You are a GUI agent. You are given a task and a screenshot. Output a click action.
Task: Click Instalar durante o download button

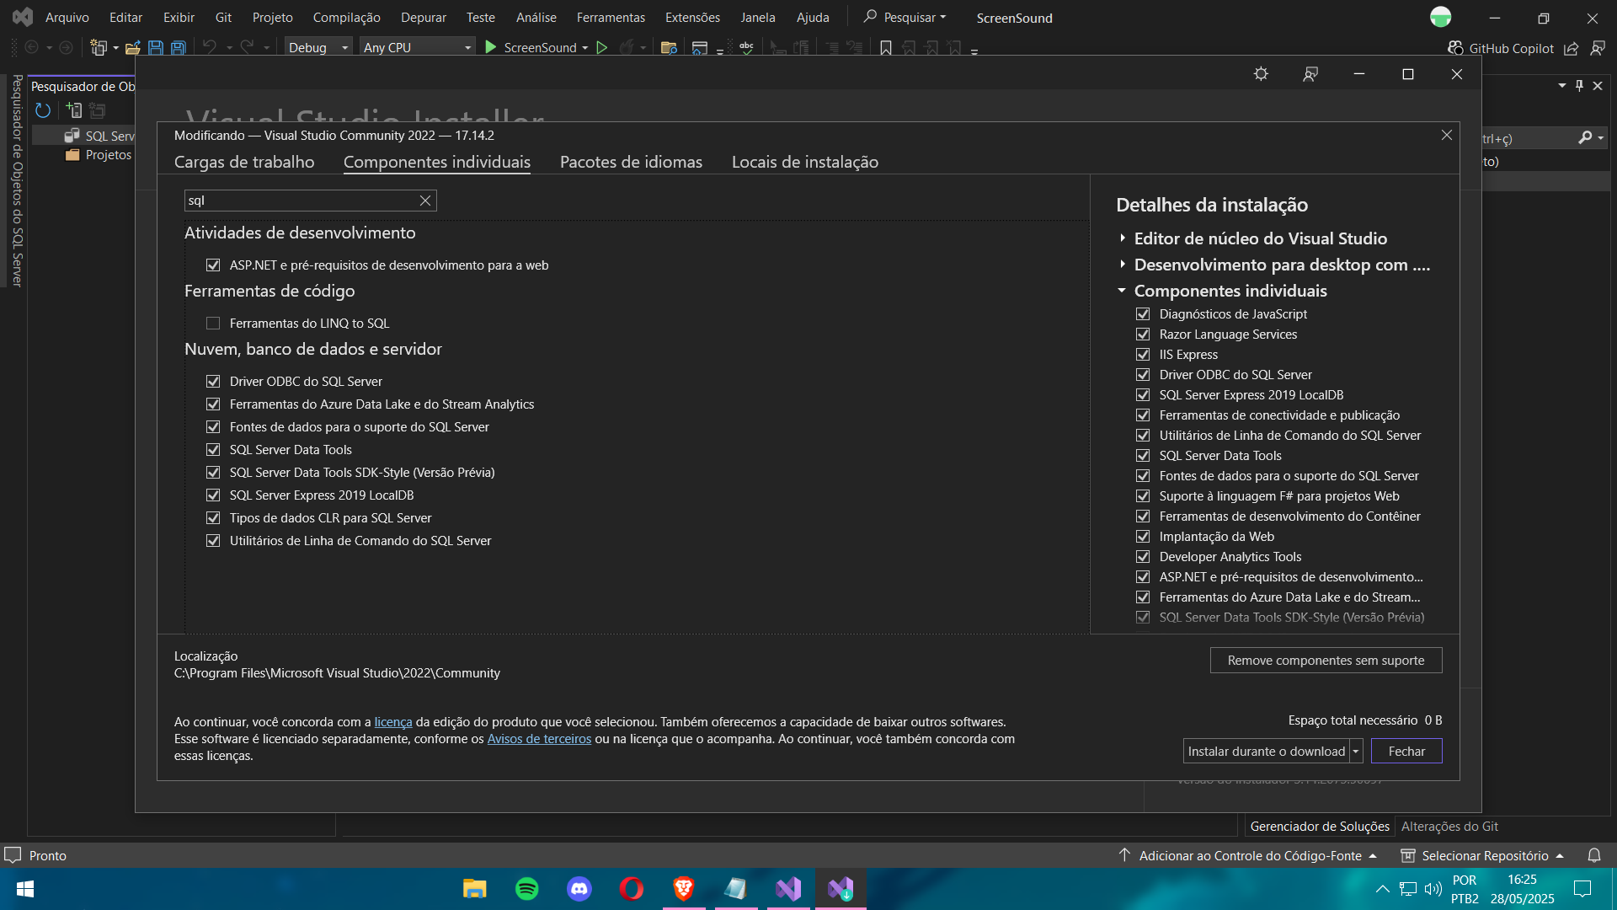1266,751
